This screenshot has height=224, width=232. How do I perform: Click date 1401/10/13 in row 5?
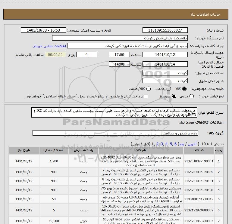pyautogui.click(x=24, y=199)
